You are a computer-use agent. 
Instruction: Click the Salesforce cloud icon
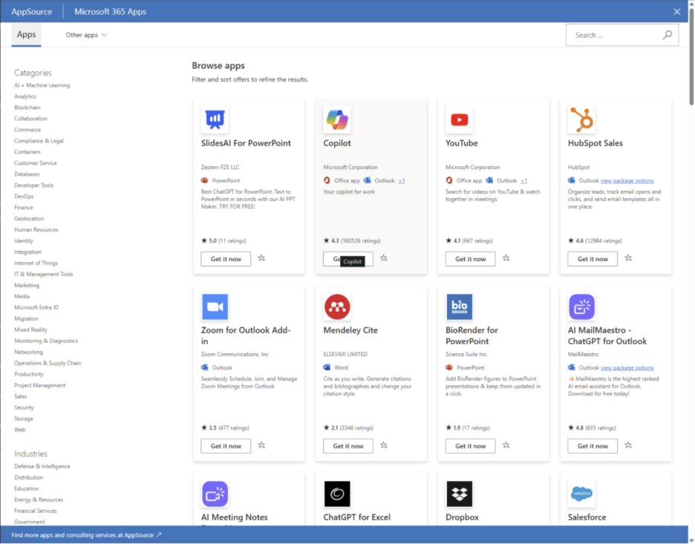pyautogui.click(x=582, y=494)
